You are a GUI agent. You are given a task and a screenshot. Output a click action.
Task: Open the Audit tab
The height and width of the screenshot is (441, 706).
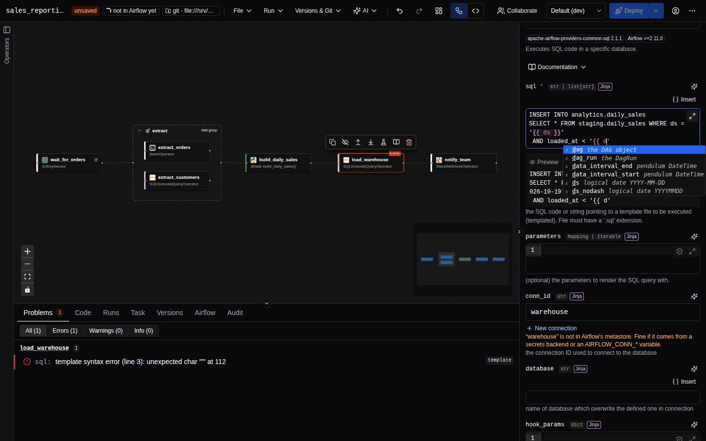[235, 313]
